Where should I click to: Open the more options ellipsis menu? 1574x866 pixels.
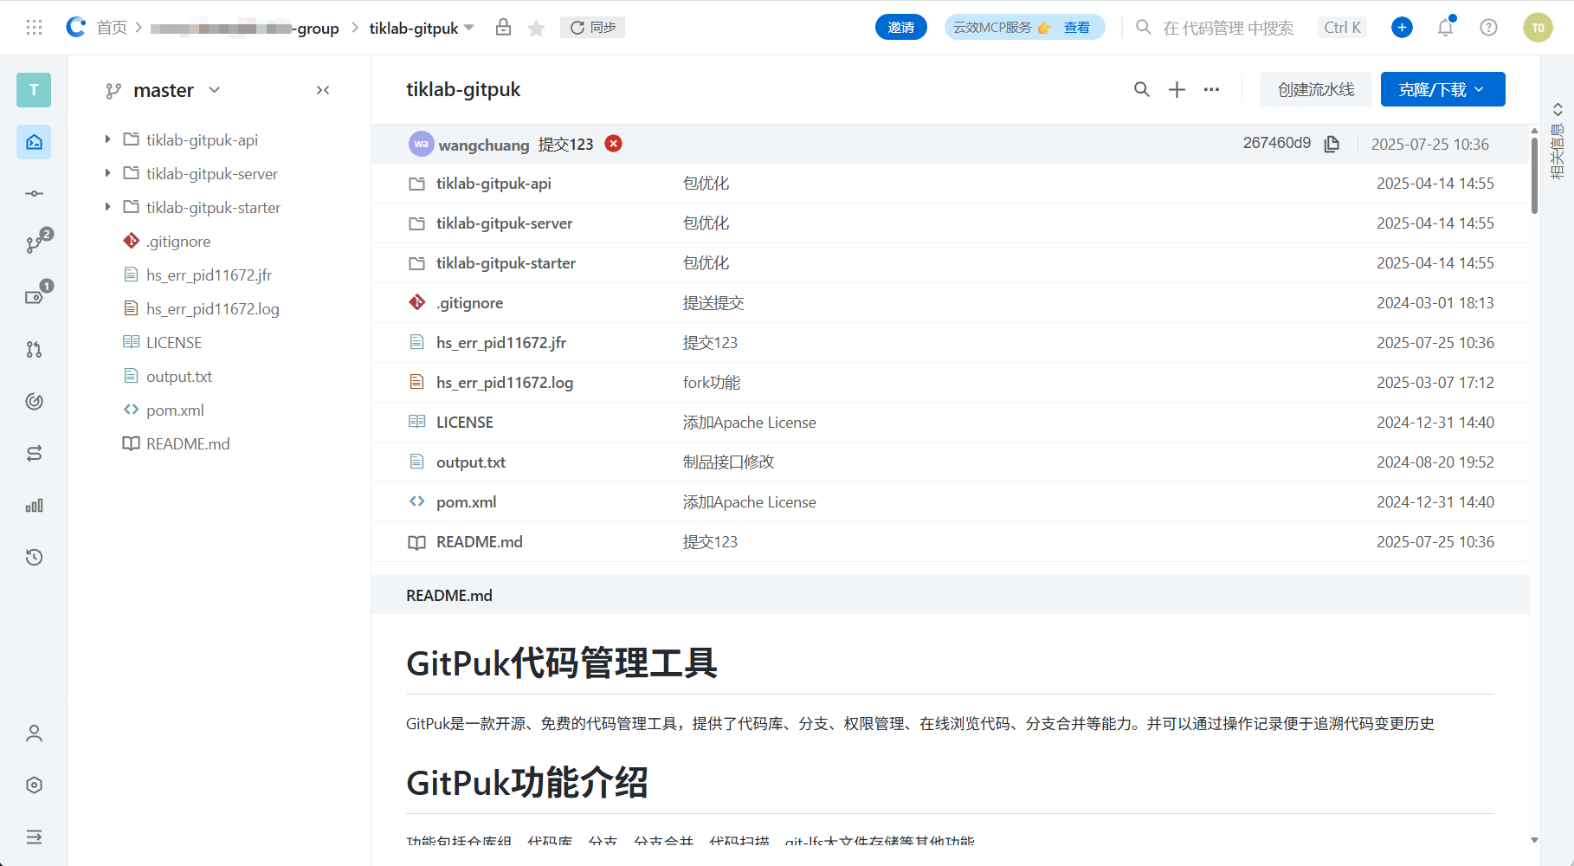point(1211,89)
